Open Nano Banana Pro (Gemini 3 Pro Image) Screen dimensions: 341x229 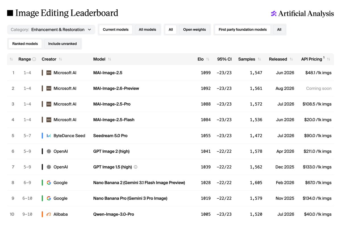(x=130, y=198)
